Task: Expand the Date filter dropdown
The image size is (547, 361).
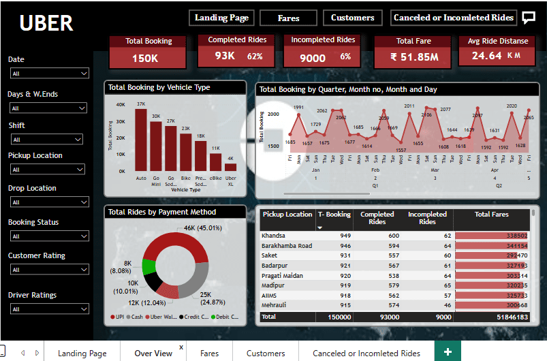Action: [x=50, y=74]
